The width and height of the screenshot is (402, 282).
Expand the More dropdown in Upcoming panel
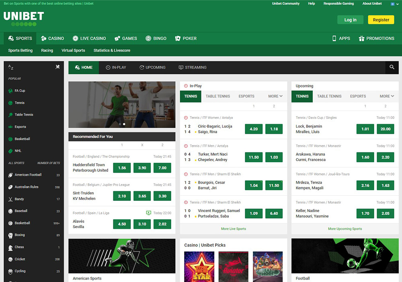click(387, 96)
